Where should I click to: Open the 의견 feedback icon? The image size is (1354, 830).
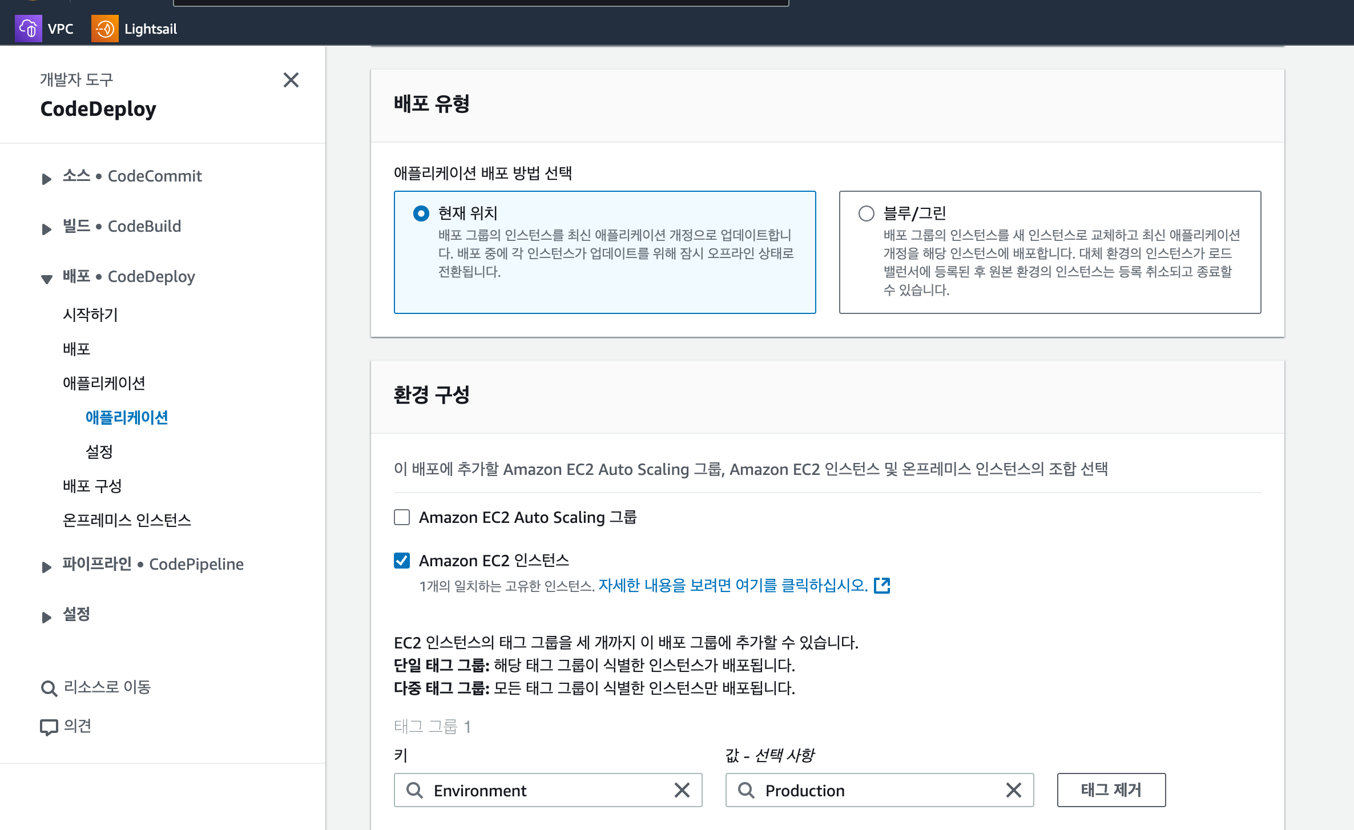pyautogui.click(x=49, y=726)
